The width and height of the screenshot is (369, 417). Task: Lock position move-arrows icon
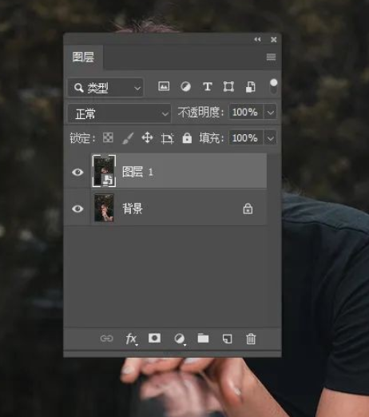click(147, 138)
